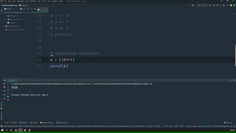Clear the console with the red trash icon
The width and height of the screenshot is (236, 133).
8,100
